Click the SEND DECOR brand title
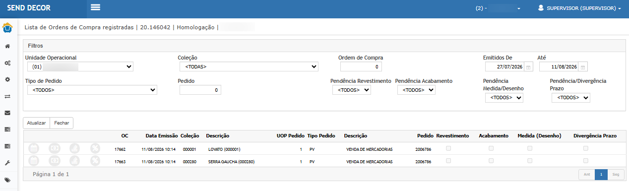Screen dimensions: 629x191 click(29, 8)
